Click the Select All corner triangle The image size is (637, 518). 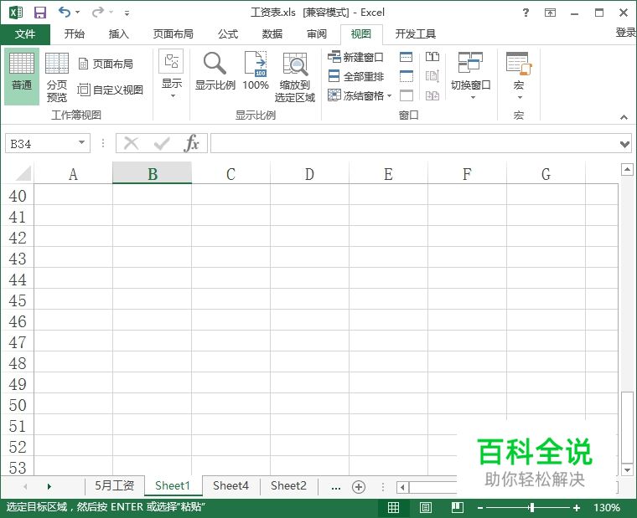[x=23, y=172]
